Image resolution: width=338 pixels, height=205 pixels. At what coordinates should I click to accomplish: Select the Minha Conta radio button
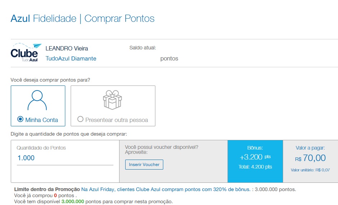click(x=20, y=119)
